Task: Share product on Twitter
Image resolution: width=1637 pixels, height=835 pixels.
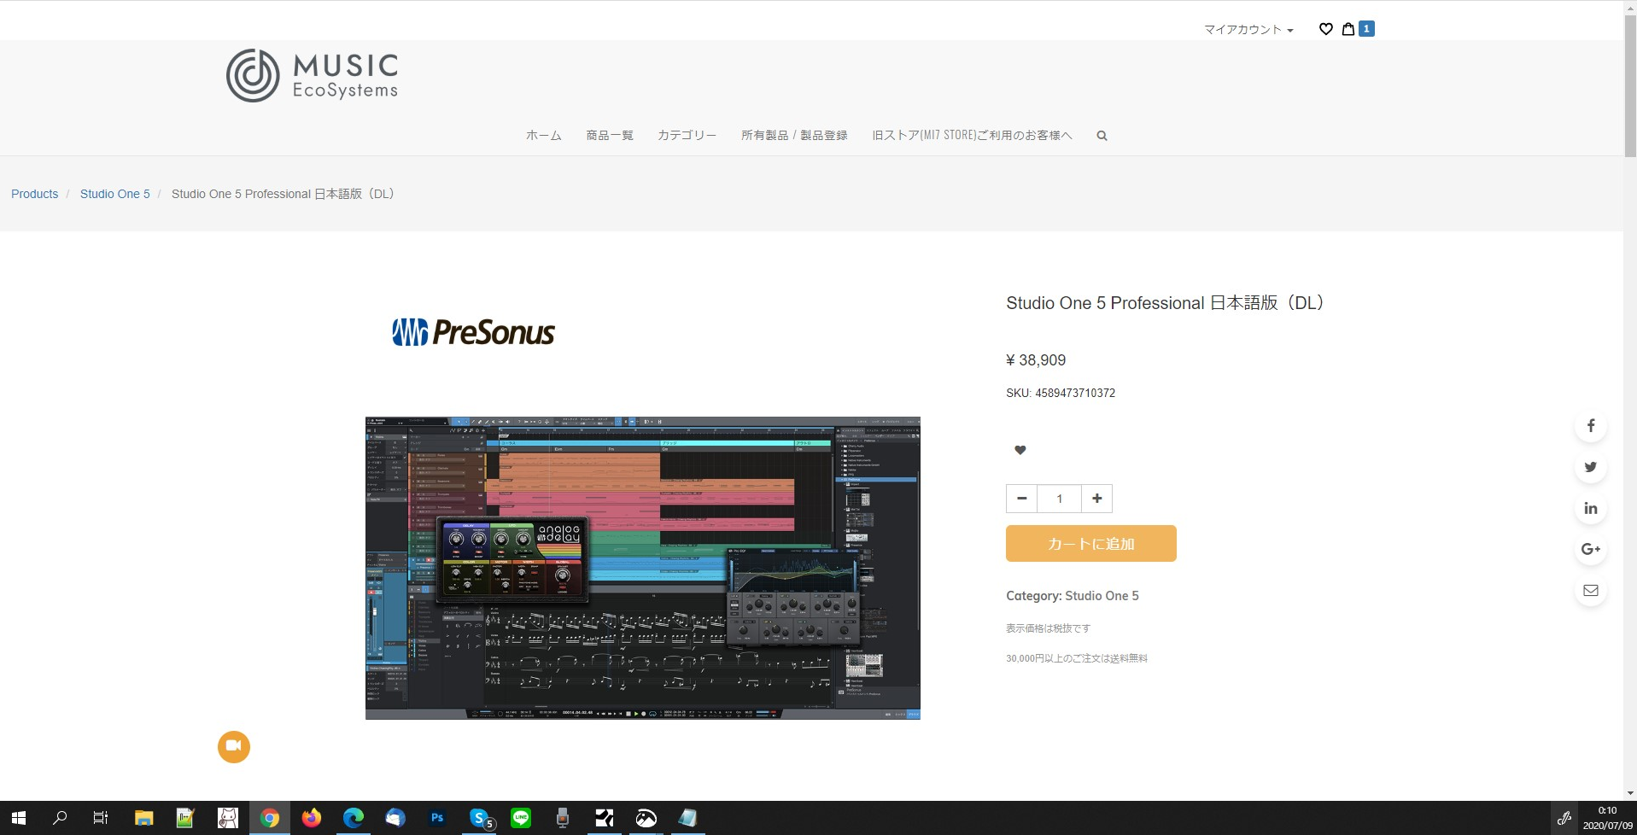Action: click(1590, 467)
